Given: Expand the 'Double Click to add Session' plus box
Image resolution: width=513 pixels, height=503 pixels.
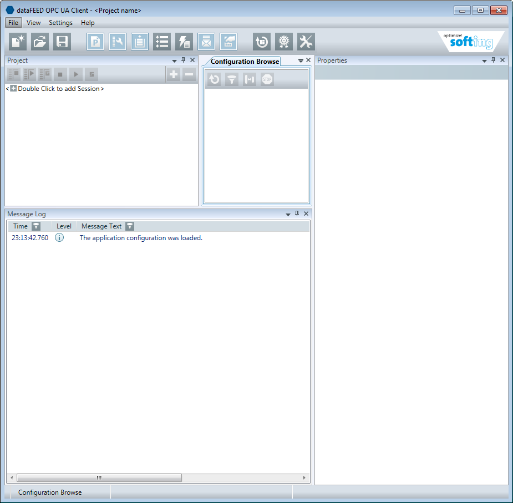Looking at the screenshot, I should (13, 88).
